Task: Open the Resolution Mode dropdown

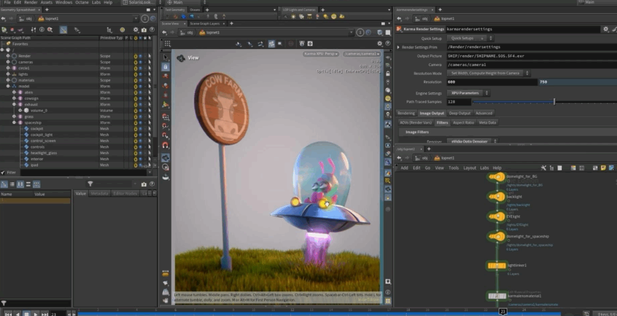Action: tap(488, 73)
